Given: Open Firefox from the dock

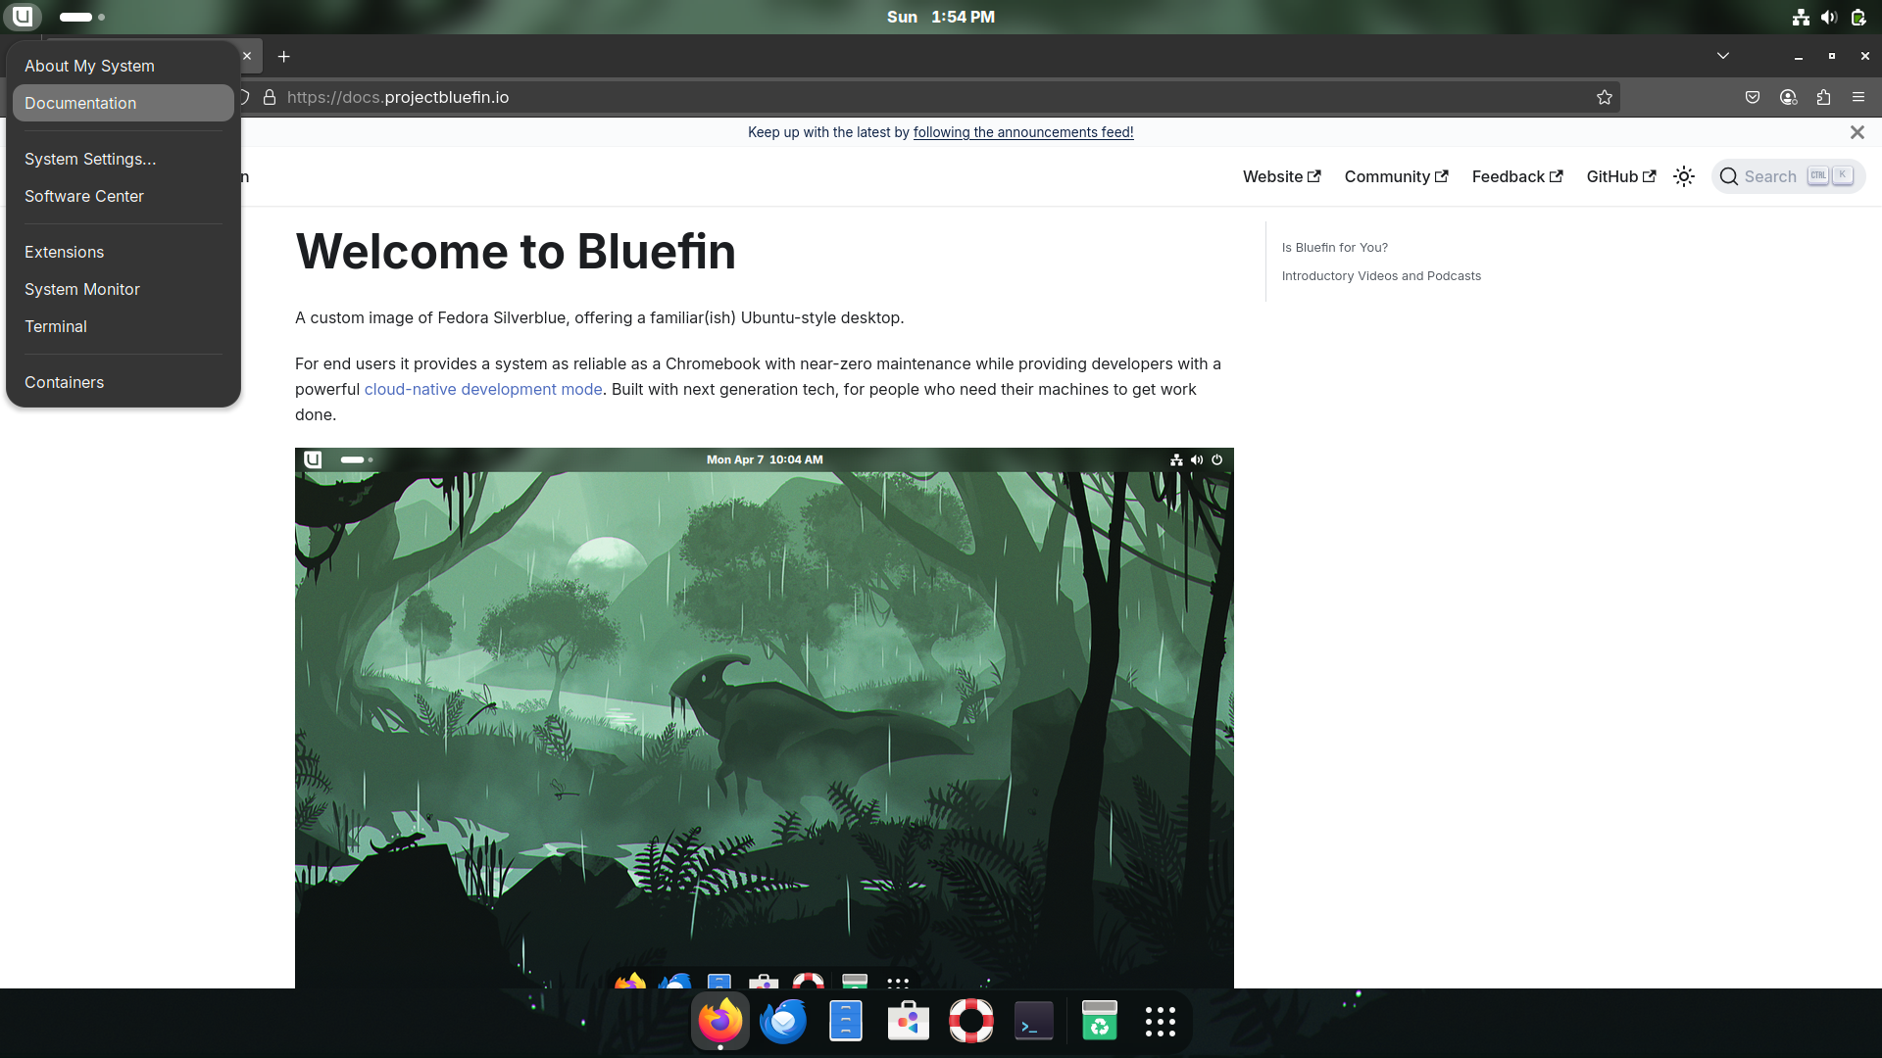Looking at the screenshot, I should pyautogui.click(x=720, y=1021).
